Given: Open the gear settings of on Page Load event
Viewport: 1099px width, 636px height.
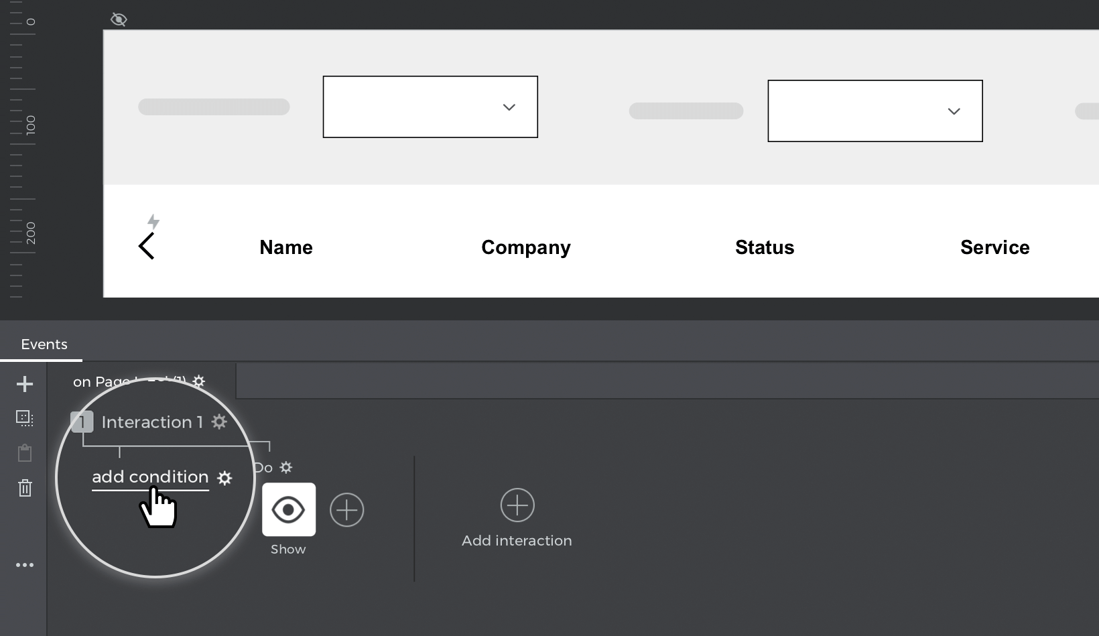Looking at the screenshot, I should tap(199, 381).
